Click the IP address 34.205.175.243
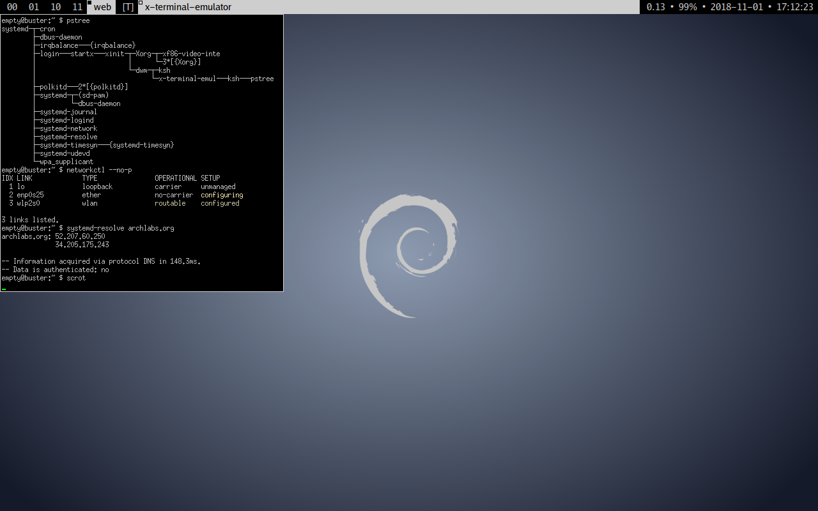 pos(82,245)
